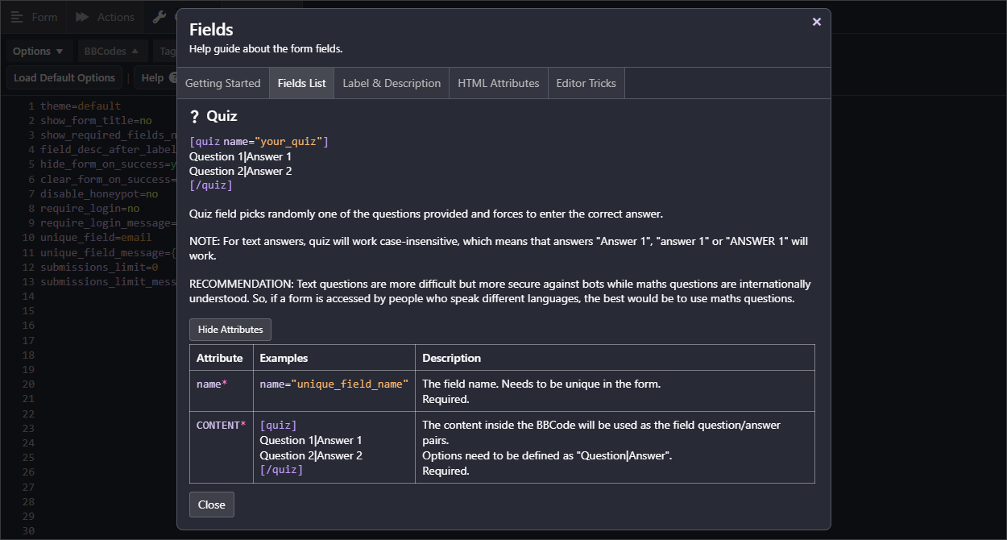Switch to the Tags tab

pyautogui.click(x=167, y=50)
